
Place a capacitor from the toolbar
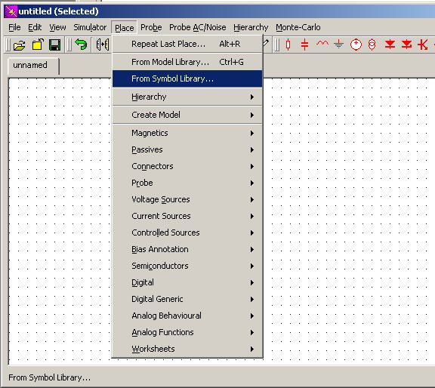pos(304,45)
